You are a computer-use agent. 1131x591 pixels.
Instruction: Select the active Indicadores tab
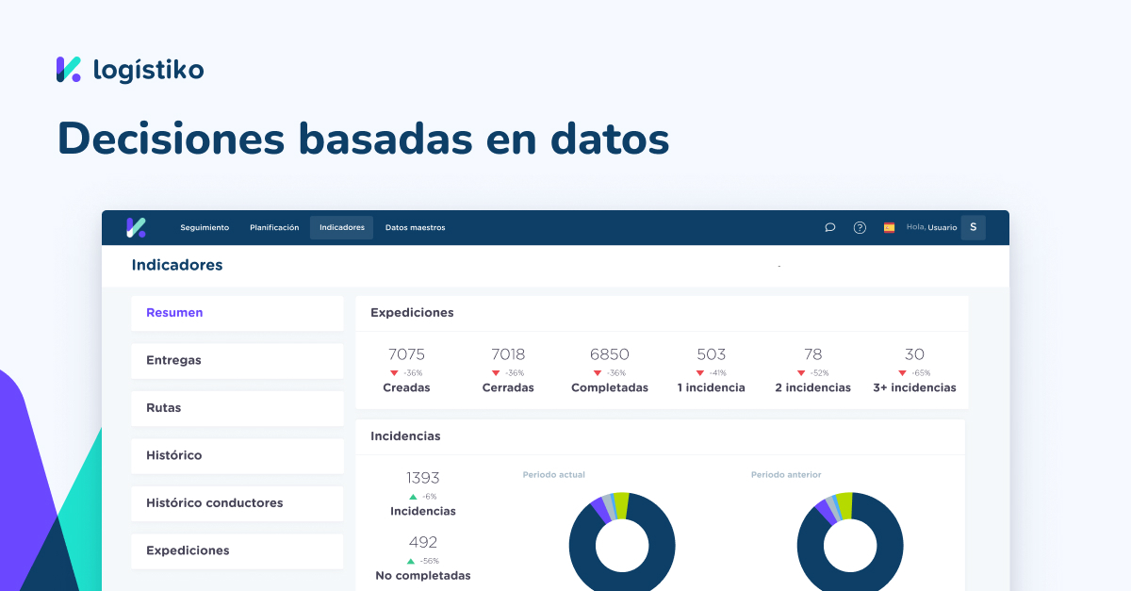click(341, 227)
